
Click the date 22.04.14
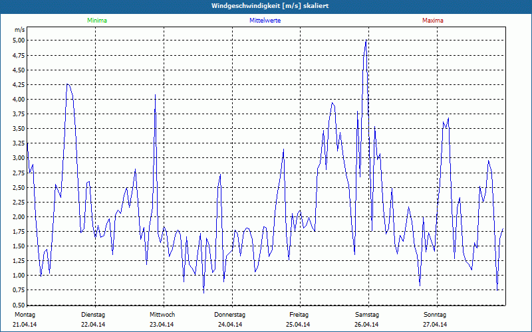(93, 325)
